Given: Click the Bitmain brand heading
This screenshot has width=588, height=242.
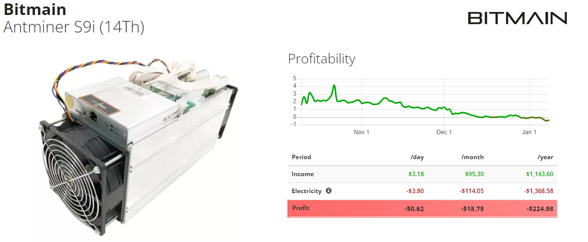Looking at the screenshot, I should 35,10.
